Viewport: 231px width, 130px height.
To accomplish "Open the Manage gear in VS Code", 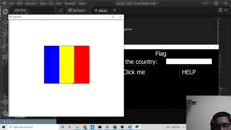I will [x=5, y=113].
